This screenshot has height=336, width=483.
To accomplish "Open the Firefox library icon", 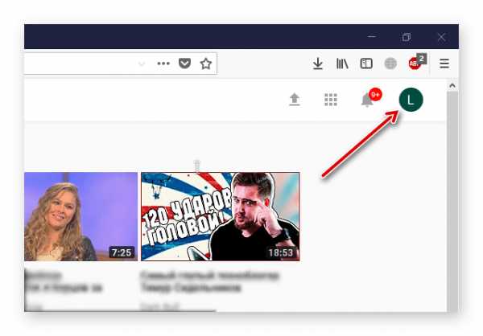I will (342, 64).
